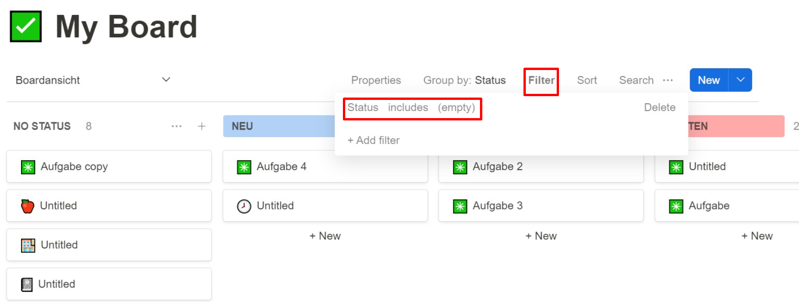The image size is (799, 302).
Task: Click the green checkmark board icon
Action: 26,27
